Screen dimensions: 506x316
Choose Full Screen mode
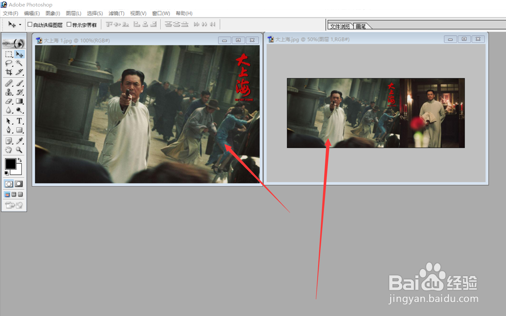[20, 194]
